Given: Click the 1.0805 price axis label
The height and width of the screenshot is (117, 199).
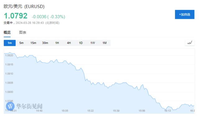Looking at the screenshot, I should tap(9, 83).
